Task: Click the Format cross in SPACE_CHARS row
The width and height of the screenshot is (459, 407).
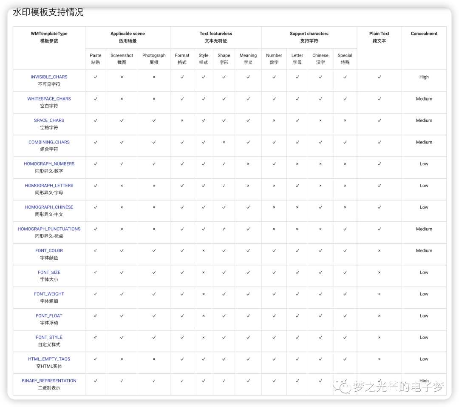Action: (182, 120)
